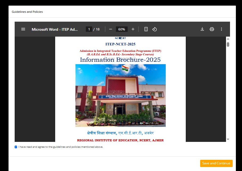Click the PDF vertical scrollbar thumb

[x=228, y=44]
